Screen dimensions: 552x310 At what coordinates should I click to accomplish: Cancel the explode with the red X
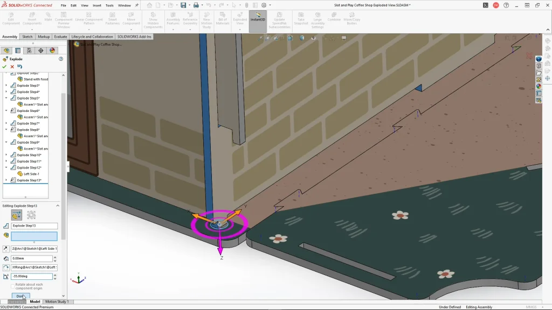point(12,67)
